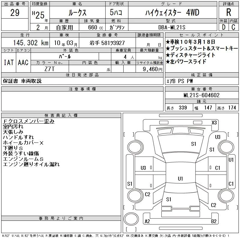The image size is (240, 240).
Task: Click the S1 mark on the hood
Action: (x=193, y=144)
